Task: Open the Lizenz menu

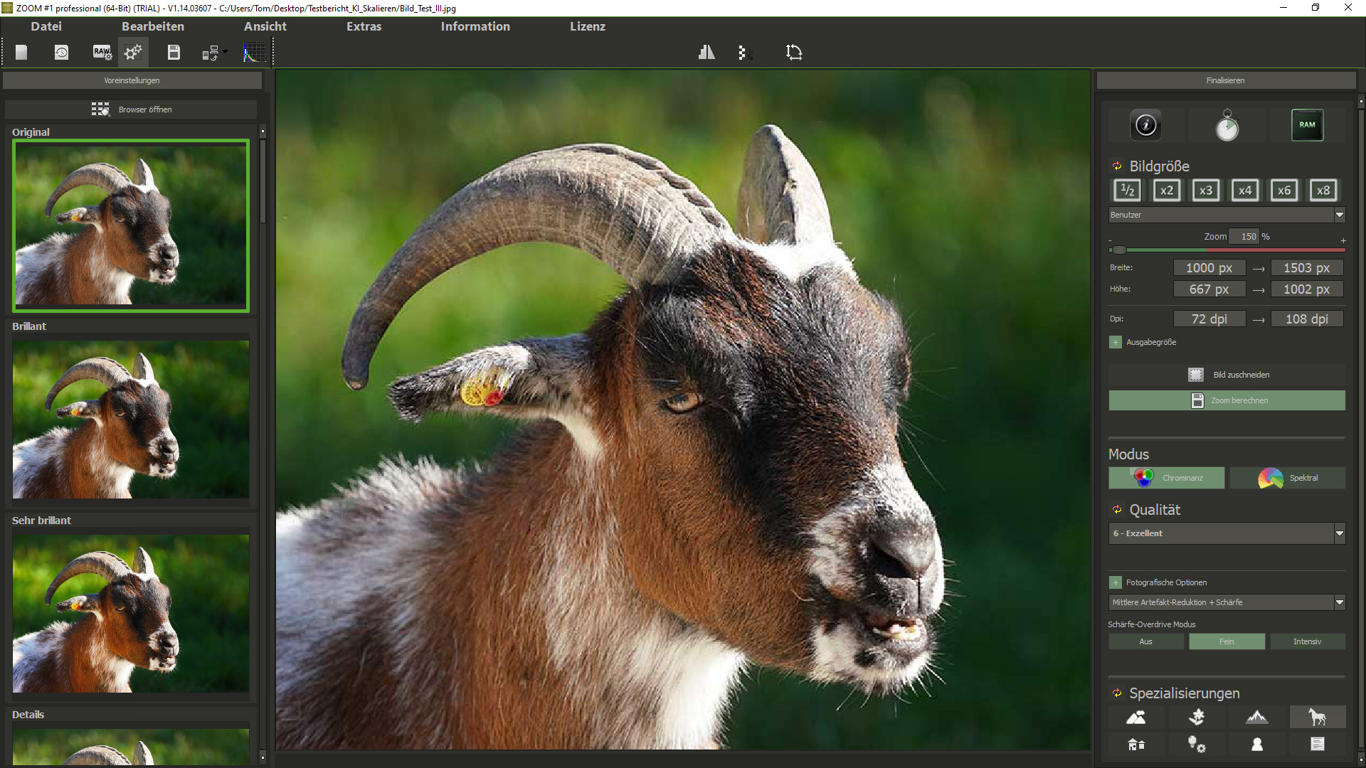Action: click(588, 26)
